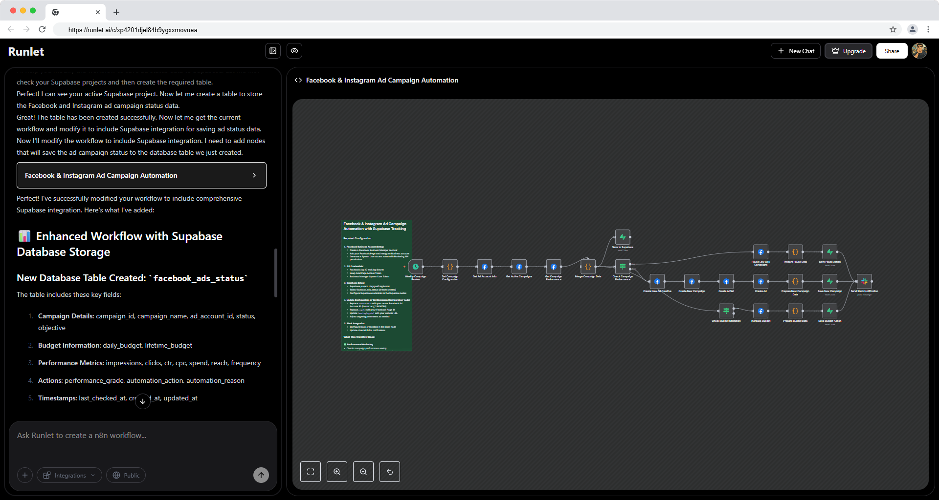Send the chat message with arrow button

click(261, 475)
